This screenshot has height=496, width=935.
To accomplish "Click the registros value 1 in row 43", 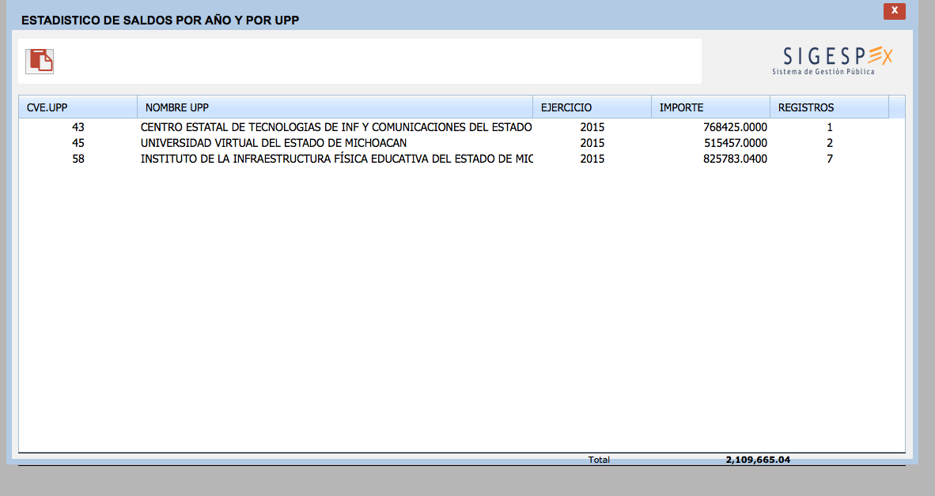I will [830, 127].
